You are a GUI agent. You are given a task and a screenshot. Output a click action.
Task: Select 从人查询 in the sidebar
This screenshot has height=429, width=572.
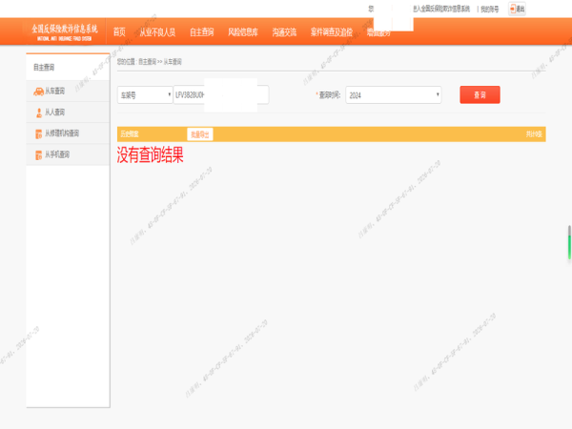pos(68,112)
